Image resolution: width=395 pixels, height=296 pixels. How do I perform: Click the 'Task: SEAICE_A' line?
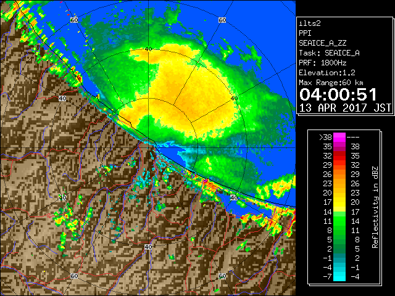[x=329, y=53]
